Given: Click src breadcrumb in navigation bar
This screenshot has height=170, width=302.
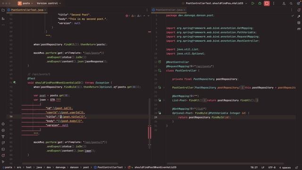Looking at the screenshot, I should pos(19,167).
